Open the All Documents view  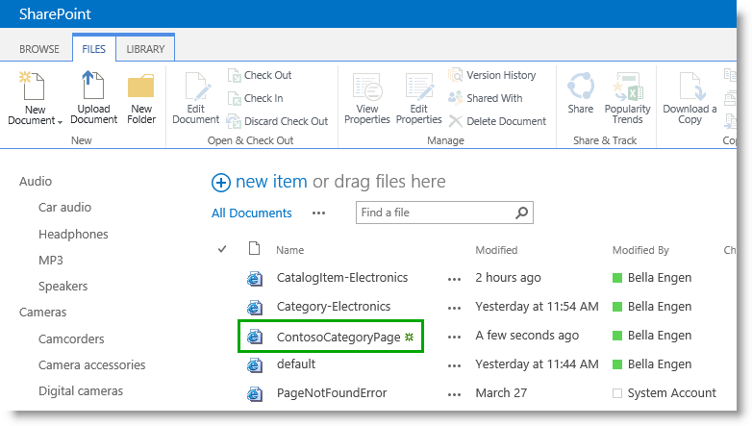pos(251,213)
